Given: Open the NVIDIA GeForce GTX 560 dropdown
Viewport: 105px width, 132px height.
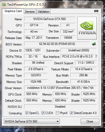Looking at the screenshot, I should (x=32, y=121).
